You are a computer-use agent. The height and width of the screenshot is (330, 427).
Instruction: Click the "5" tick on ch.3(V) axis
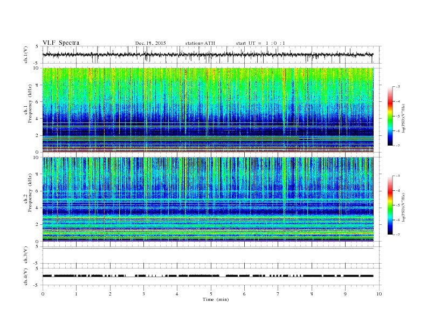37,246
